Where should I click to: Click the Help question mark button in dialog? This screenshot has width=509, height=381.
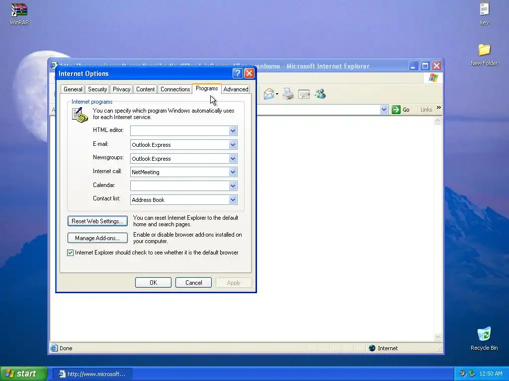(x=238, y=73)
